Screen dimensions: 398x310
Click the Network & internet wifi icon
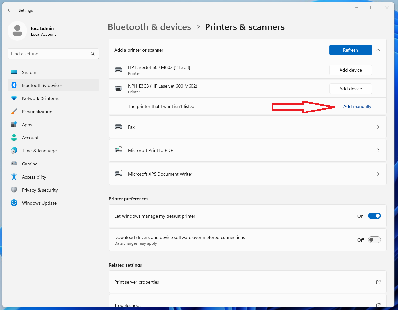[14, 98]
